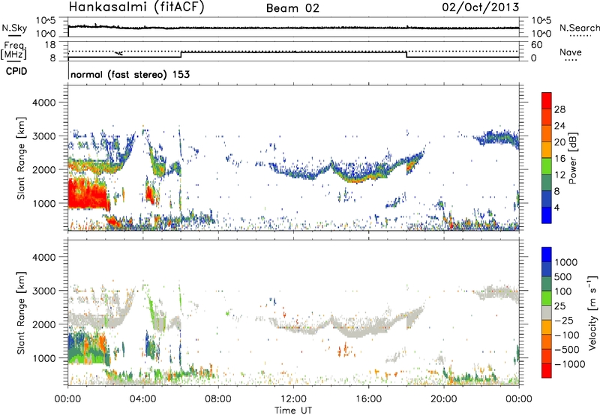Viewport: 600px width, 415px height.
Task: Click the 'N.Search' legend label
Action: coord(579,28)
